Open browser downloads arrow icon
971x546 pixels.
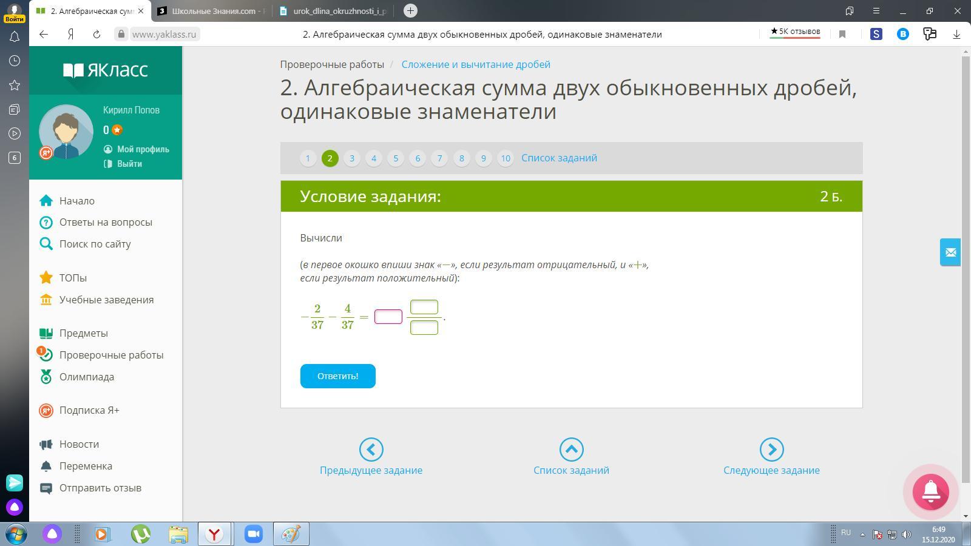click(x=956, y=35)
